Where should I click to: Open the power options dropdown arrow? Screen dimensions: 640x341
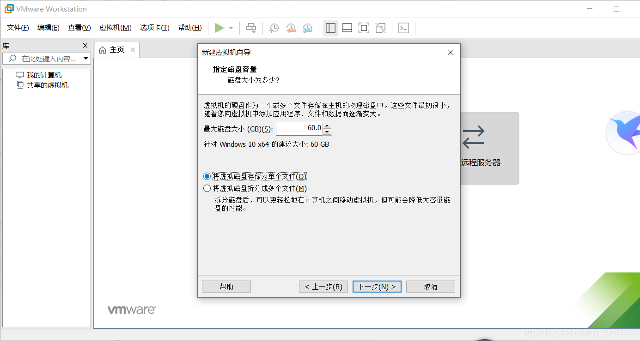point(231,28)
